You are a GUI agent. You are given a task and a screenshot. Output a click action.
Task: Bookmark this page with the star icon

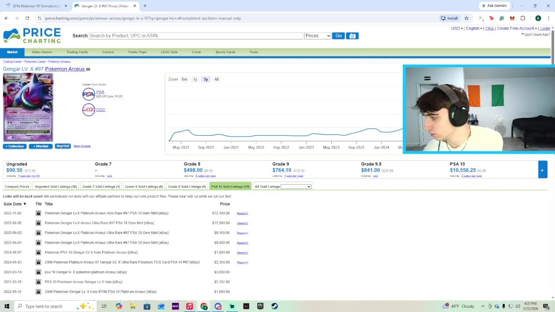(467, 18)
